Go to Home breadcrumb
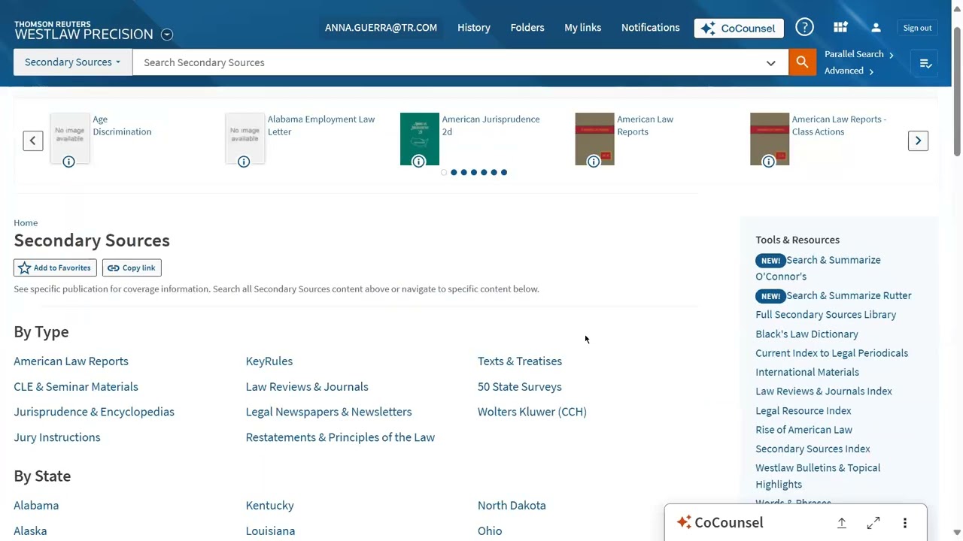 (26, 222)
